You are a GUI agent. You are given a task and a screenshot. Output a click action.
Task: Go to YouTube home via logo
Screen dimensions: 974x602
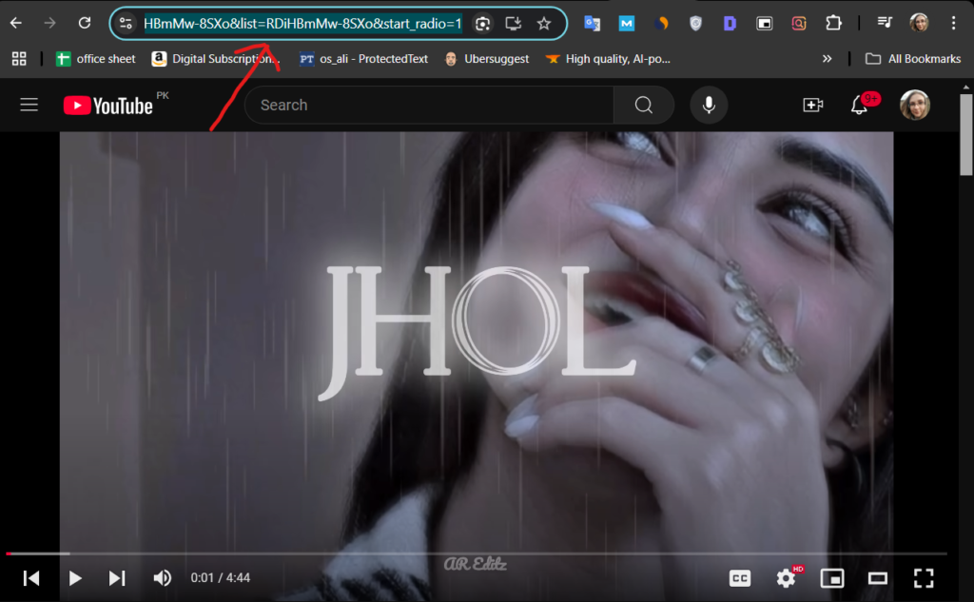click(x=108, y=106)
